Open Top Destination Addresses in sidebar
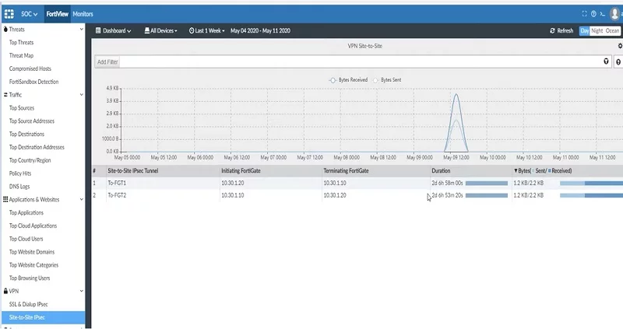This screenshot has width=623, height=329. pos(37,147)
